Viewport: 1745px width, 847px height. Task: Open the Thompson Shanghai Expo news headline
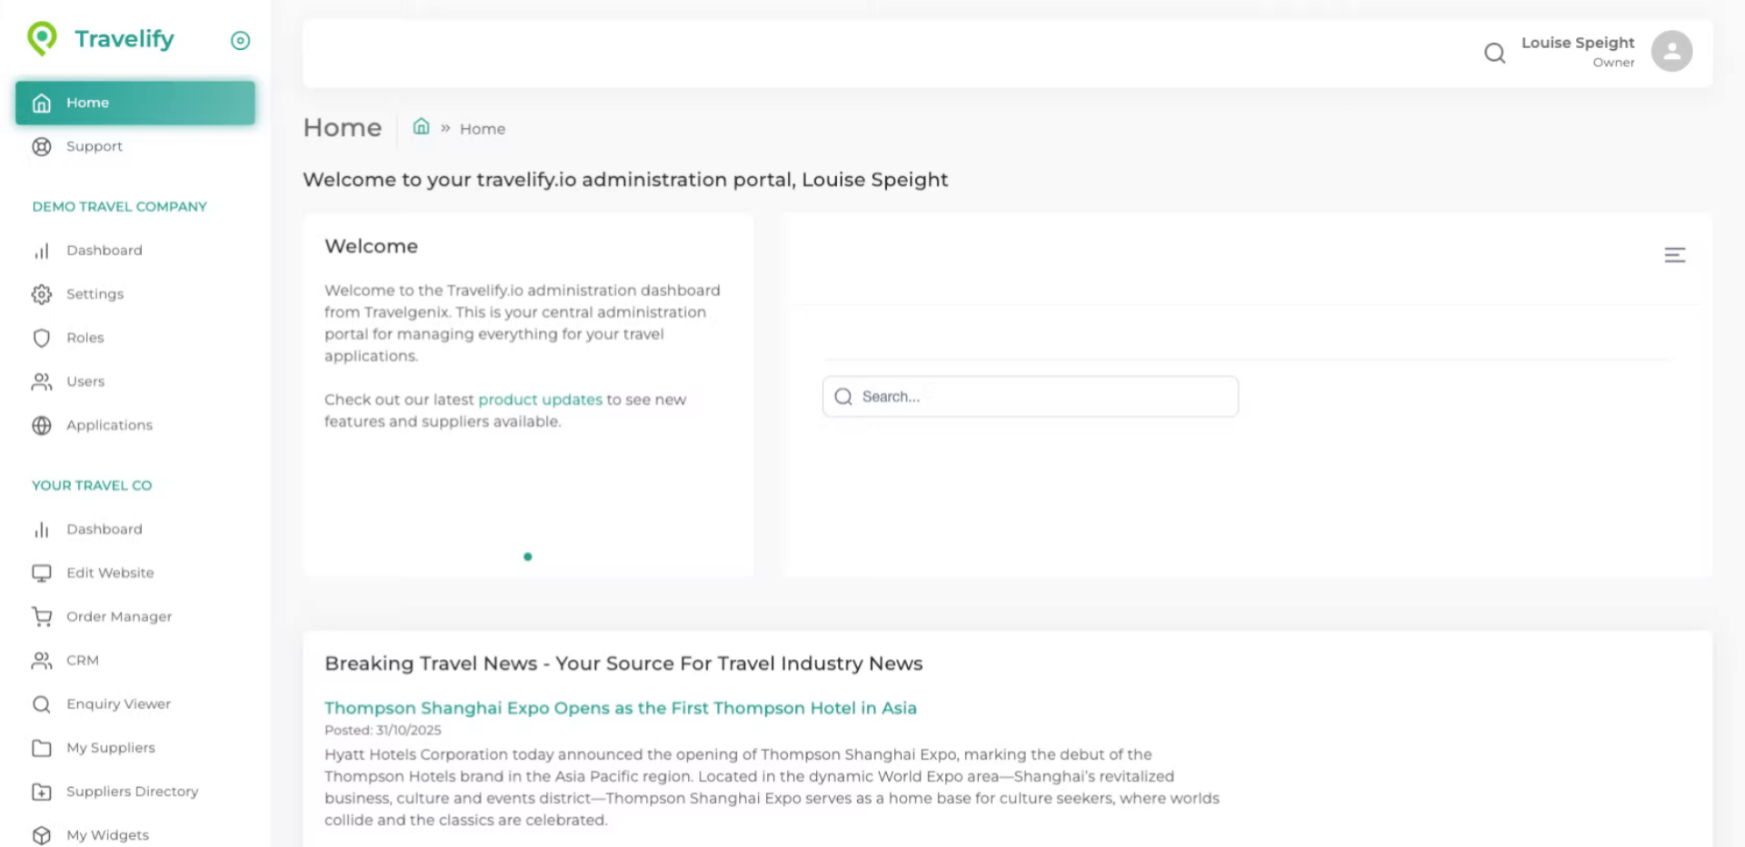[620, 708]
